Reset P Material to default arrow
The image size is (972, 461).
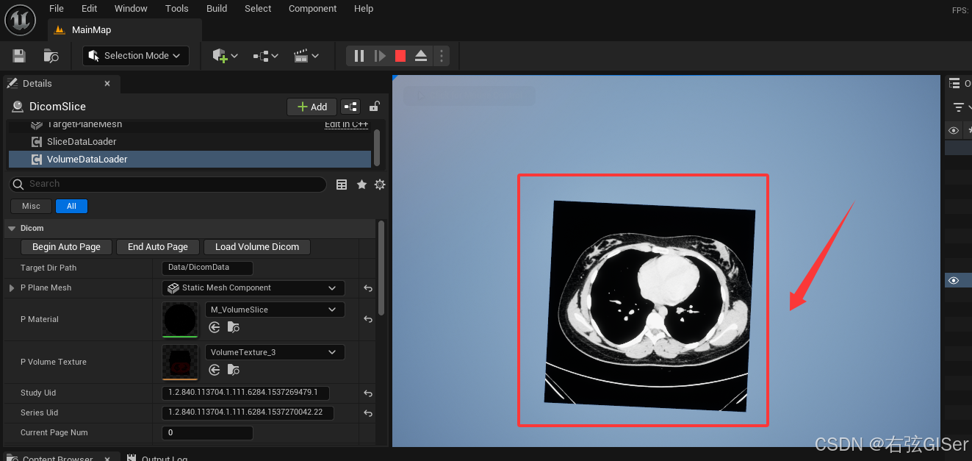pos(368,319)
